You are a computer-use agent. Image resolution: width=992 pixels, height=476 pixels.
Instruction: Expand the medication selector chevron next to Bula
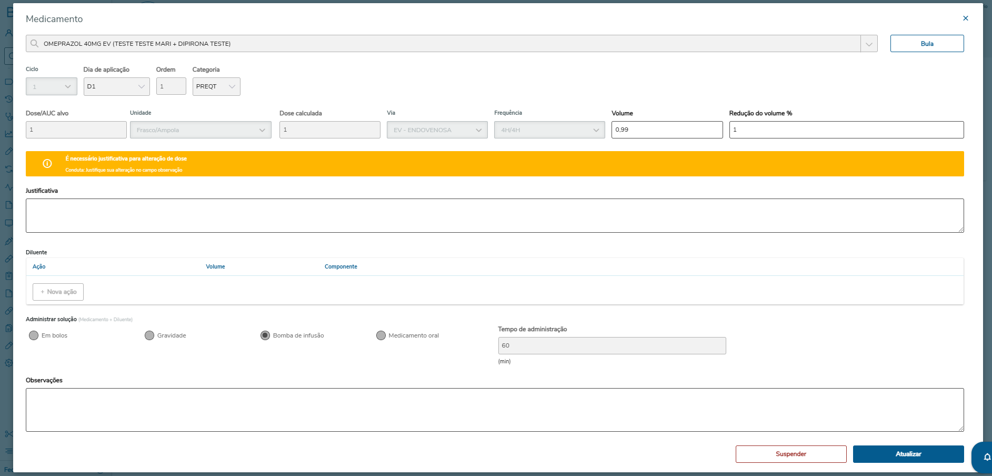869,44
